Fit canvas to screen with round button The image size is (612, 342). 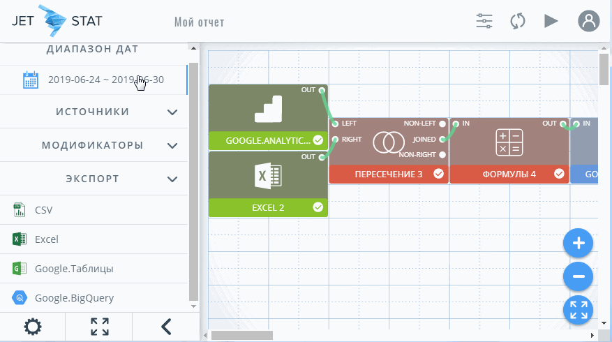[578, 311]
